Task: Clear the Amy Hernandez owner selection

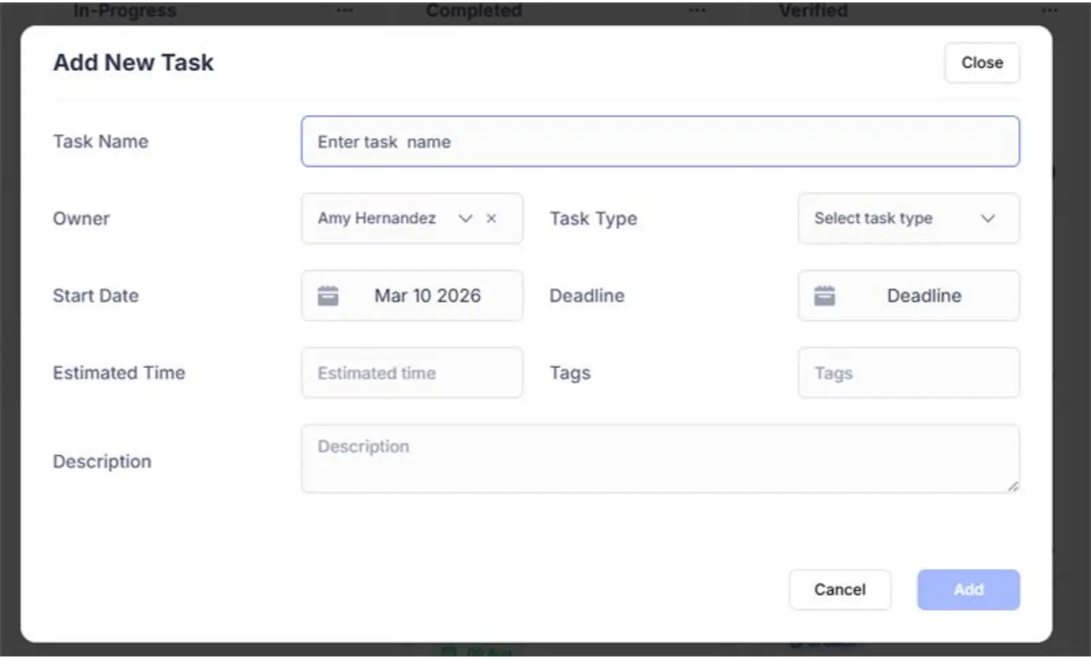Action: click(491, 219)
